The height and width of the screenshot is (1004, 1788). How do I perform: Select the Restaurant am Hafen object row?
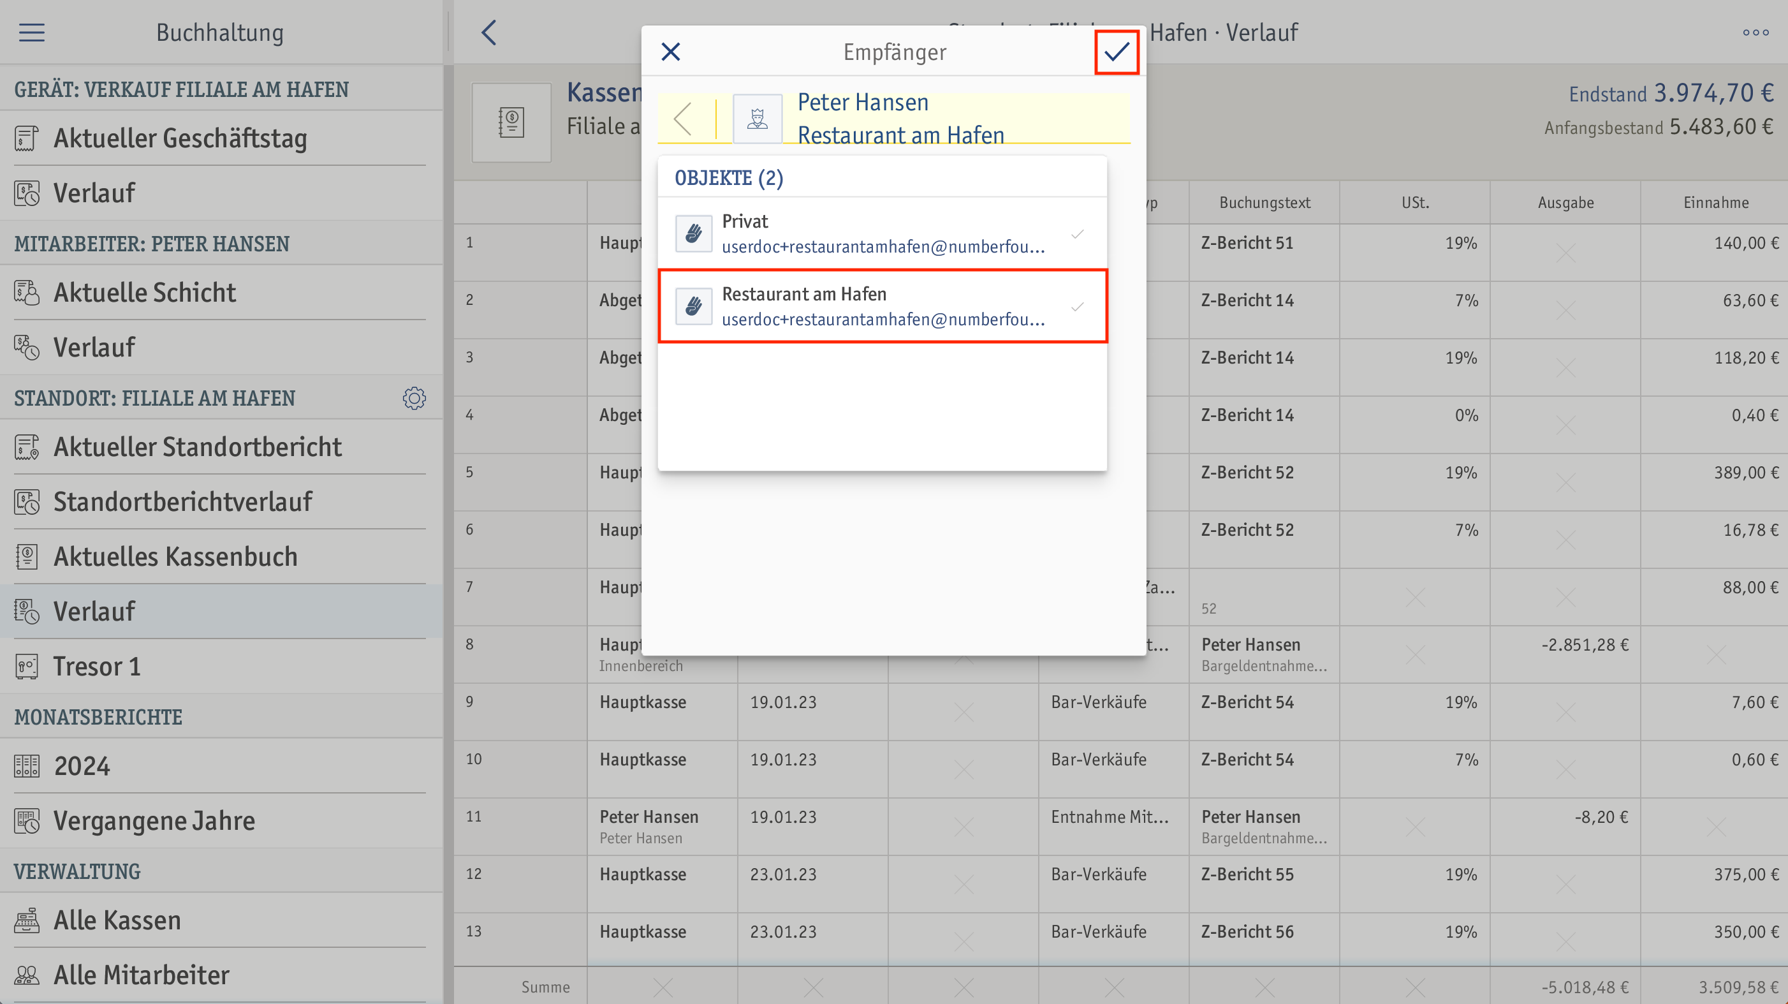pyautogui.click(x=882, y=306)
